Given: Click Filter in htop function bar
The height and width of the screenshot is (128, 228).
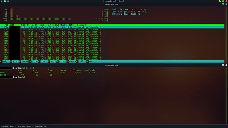Looking at the screenshot, I should pos(34,61).
